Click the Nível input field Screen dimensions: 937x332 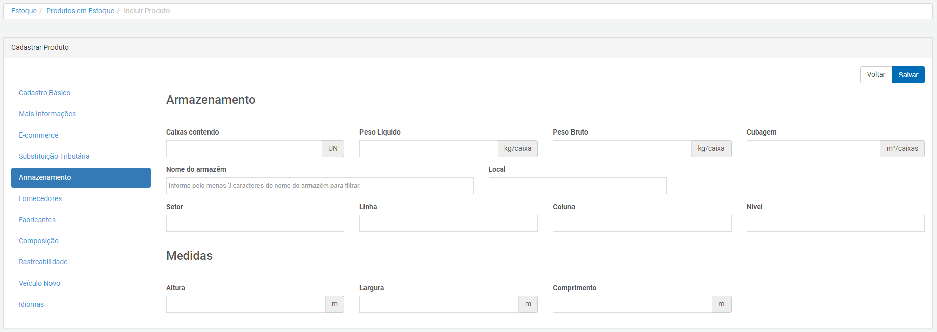click(x=836, y=223)
